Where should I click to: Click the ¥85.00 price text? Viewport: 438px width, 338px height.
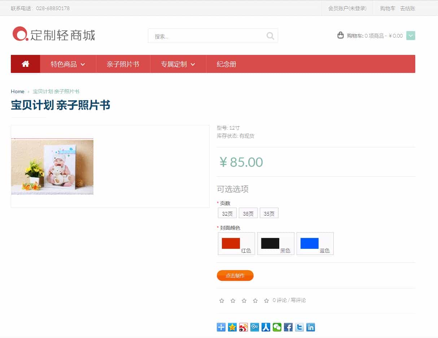point(241,162)
